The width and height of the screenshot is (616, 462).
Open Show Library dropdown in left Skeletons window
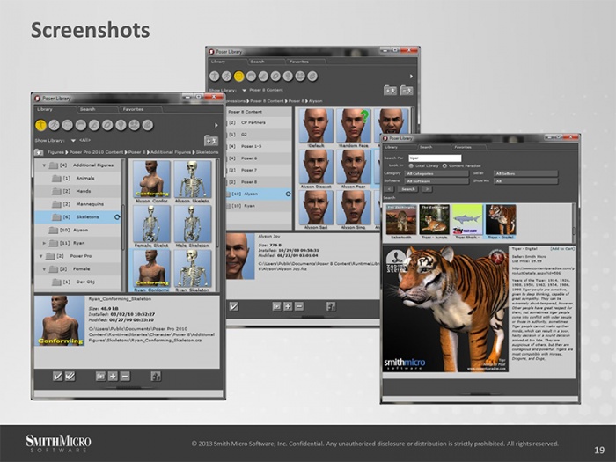pos(73,140)
